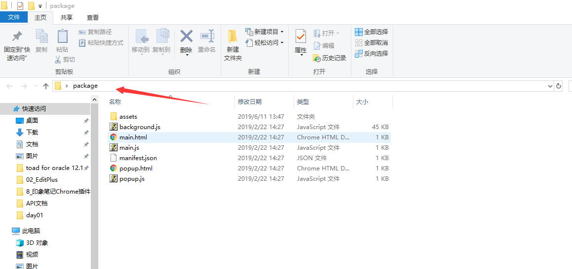Select Paste shortcut (粘贴快捷方式)
This screenshot has height=269, width=572.
pos(101,43)
